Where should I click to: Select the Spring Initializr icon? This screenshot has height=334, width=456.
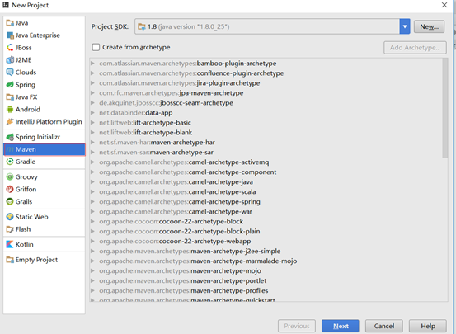pos(10,137)
